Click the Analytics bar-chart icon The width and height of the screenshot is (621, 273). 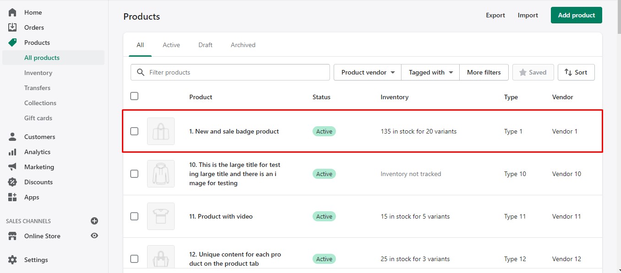(13, 151)
